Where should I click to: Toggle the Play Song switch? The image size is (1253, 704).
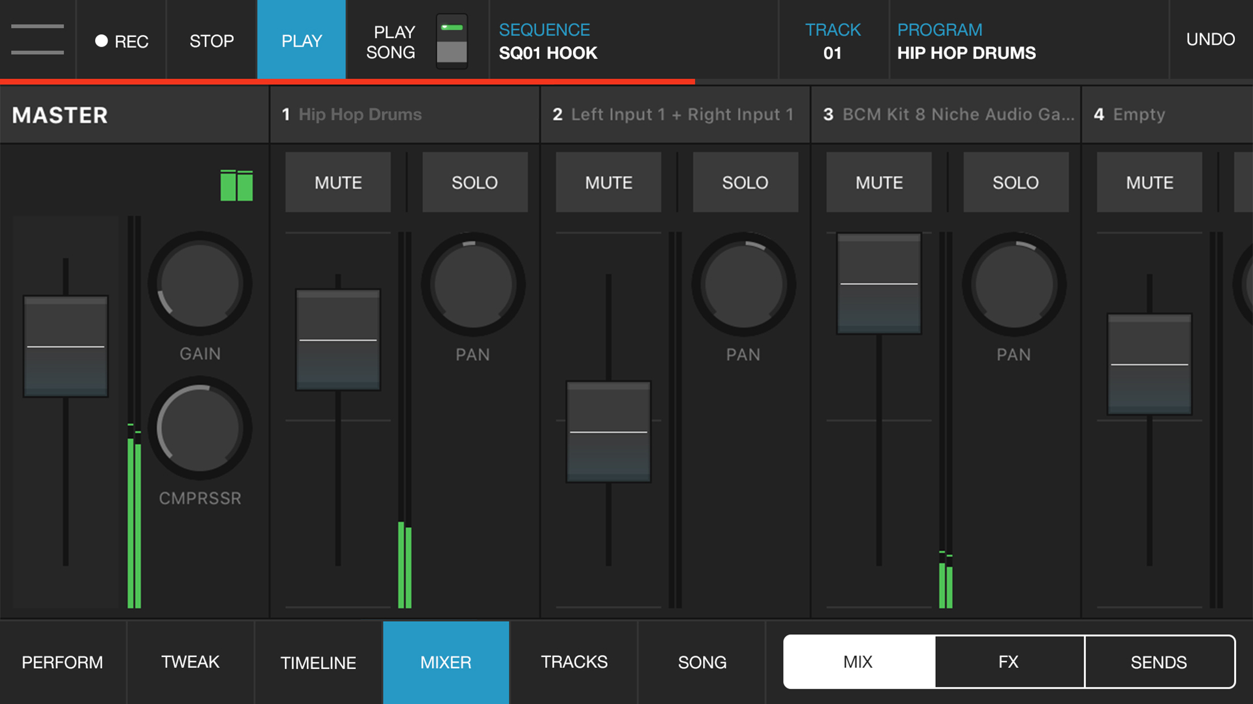tap(452, 41)
